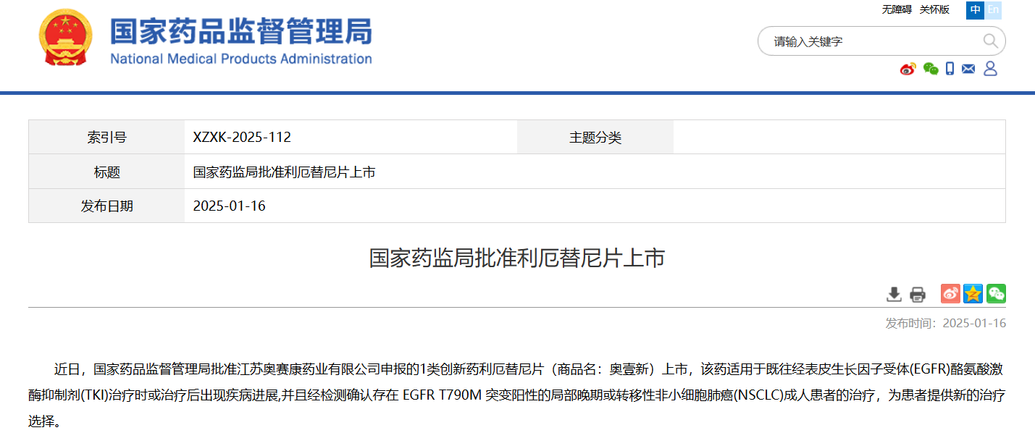
Task: Click the date in the 发布日期 row
Action: (230, 206)
